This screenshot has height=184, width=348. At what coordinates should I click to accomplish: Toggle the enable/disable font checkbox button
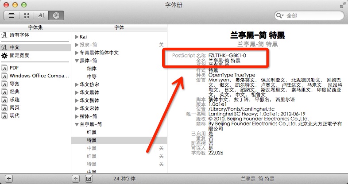click(x=89, y=178)
